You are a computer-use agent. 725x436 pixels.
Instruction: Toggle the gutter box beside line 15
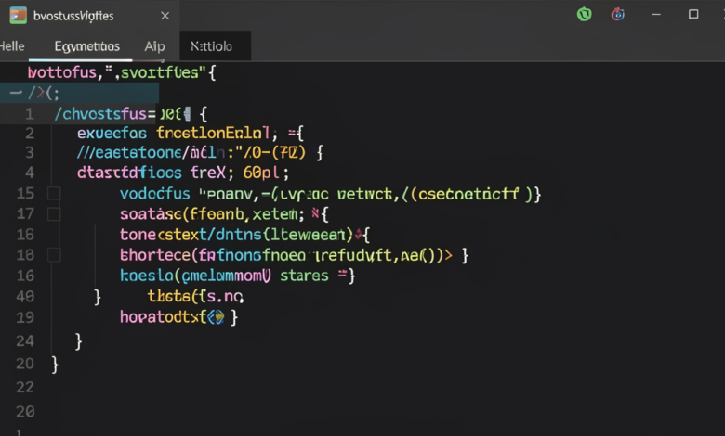click(x=54, y=194)
